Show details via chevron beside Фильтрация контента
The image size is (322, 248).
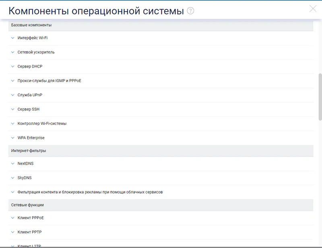click(13, 192)
